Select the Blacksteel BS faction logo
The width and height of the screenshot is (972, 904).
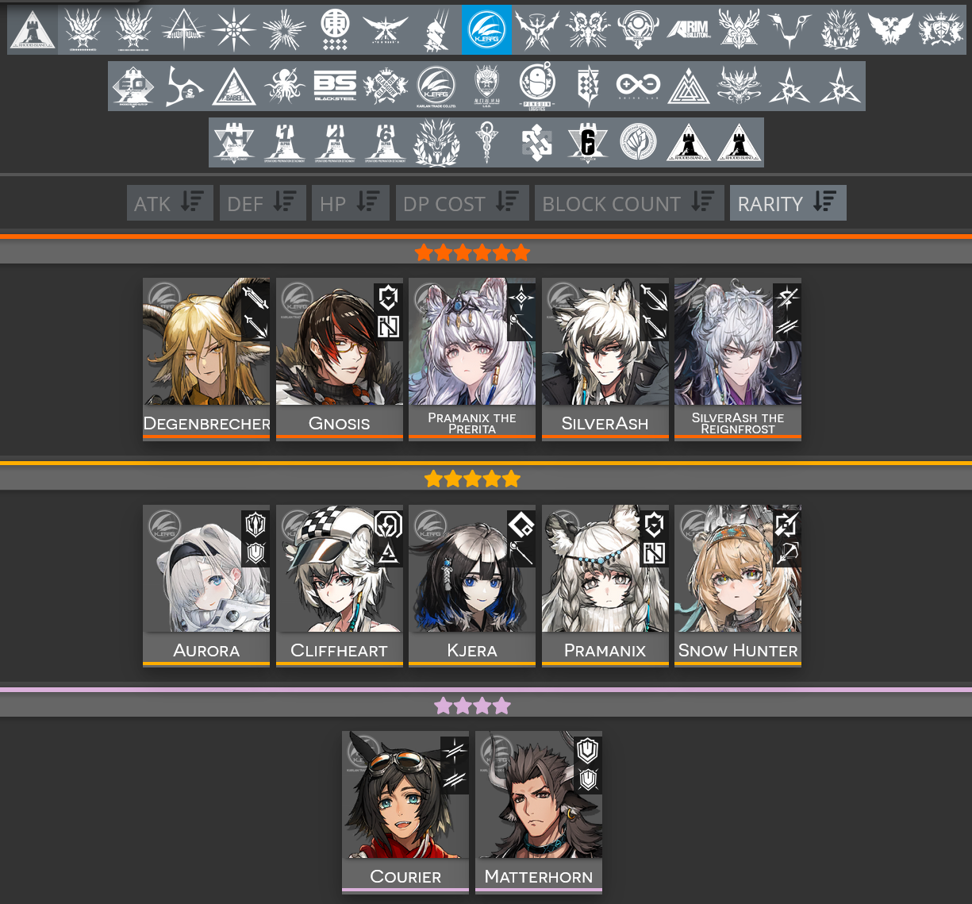click(x=335, y=86)
